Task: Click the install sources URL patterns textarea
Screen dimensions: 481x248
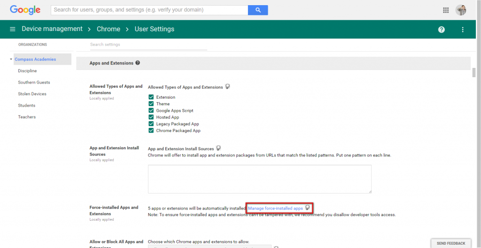Action: tap(259, 179)
